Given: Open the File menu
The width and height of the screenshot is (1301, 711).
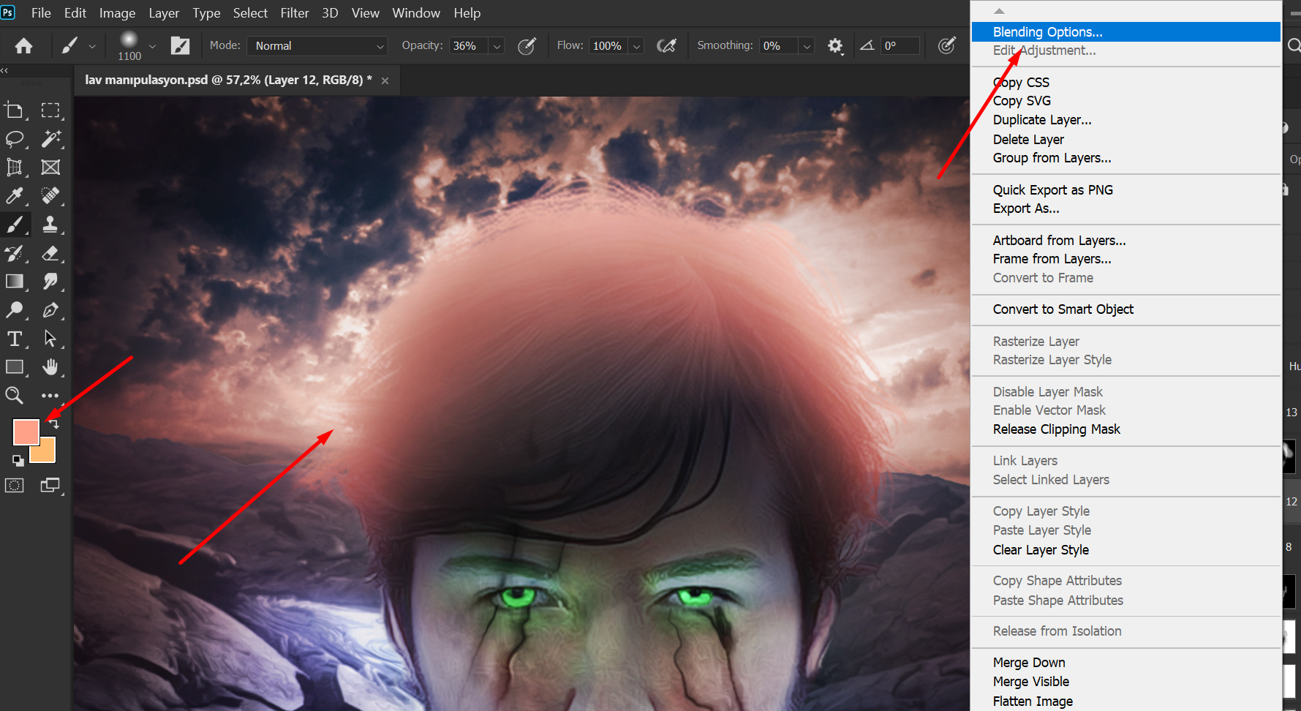Looking at the screenshot, I should (41, 13).
